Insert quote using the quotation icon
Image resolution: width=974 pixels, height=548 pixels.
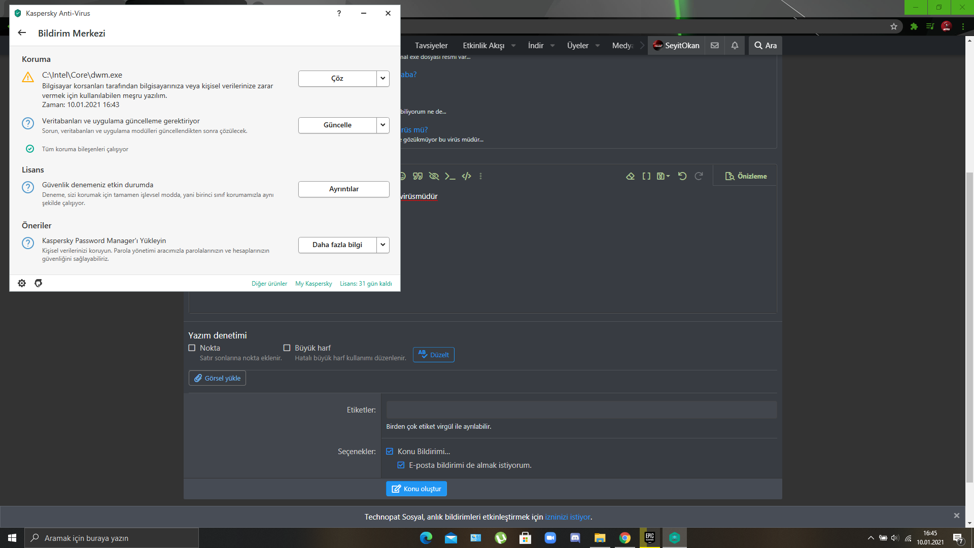coord(418,176)
